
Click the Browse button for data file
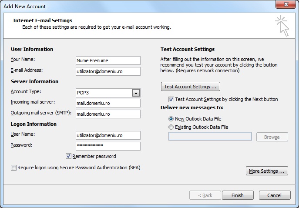coord(272,137)
